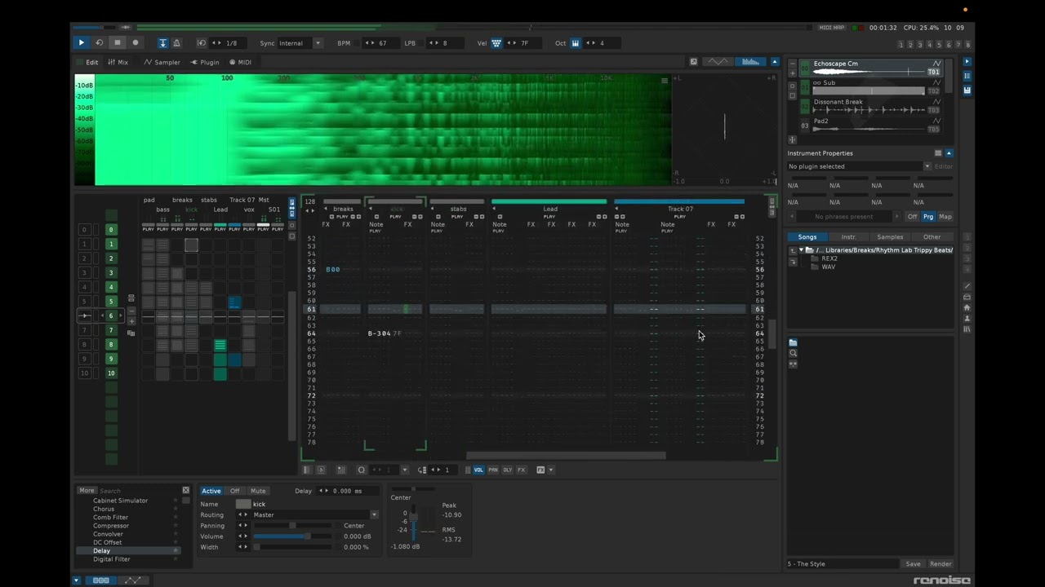Open the Routing Master dropdown
This screenshot has height=587, width=1045.
tap(374, 514)
